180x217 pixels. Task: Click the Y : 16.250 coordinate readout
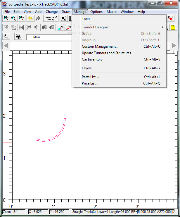click(59, 212)
